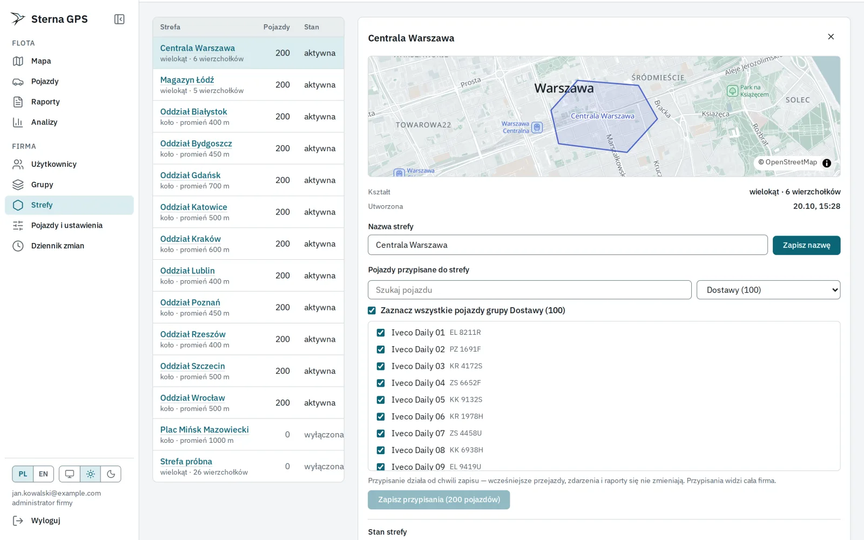864x540 pixels.
Task: Click the Nazwa strefy input field
Action: click(568, 245)
